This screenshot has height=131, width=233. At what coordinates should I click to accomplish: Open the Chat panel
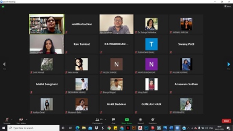pyautogui.click(x=113, y=121)
